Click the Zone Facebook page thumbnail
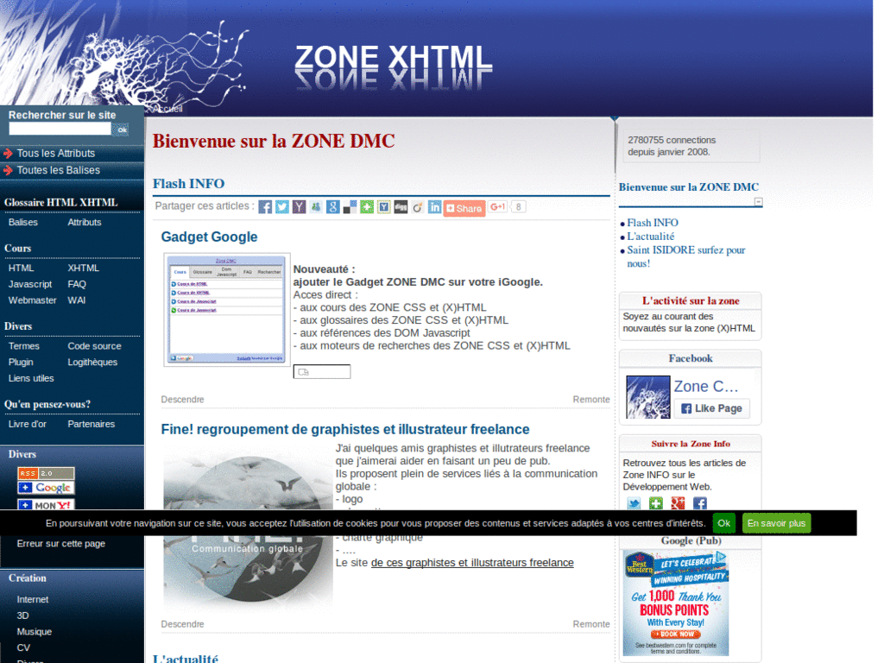884x663 pixels. 647,397
